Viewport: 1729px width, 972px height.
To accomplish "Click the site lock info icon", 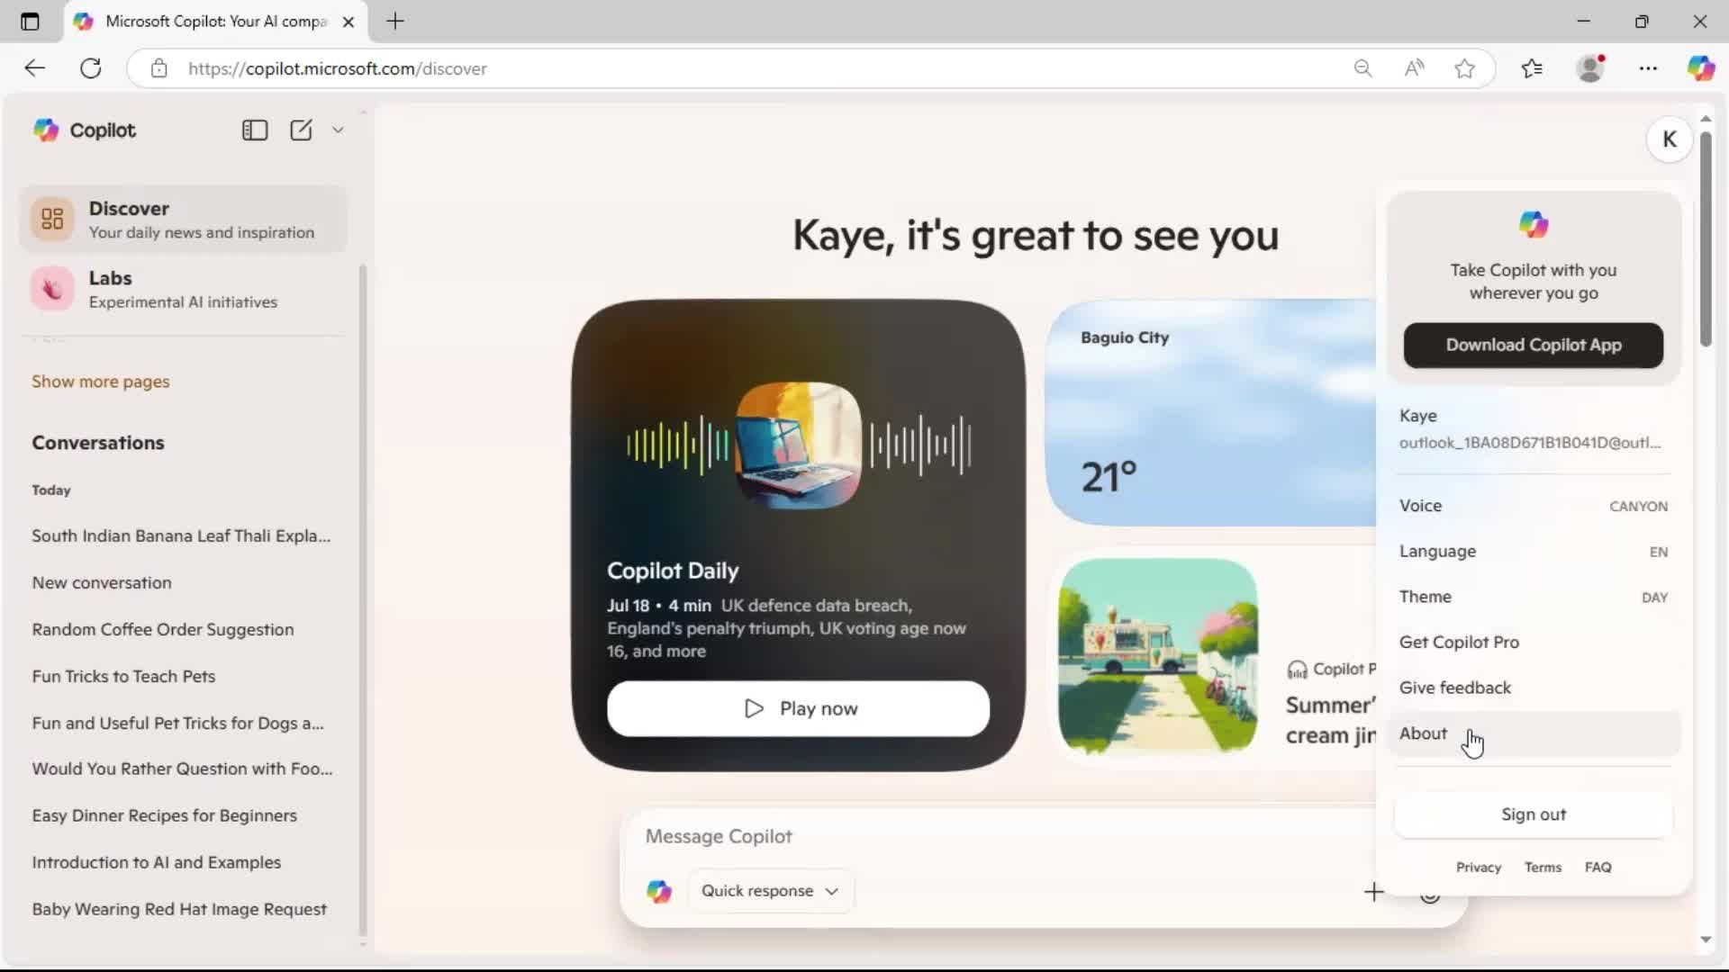I will [159, 68].
